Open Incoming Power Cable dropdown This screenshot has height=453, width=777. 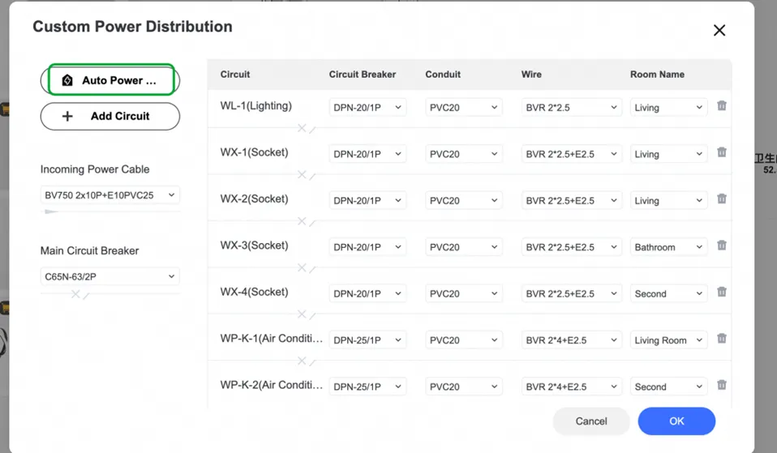point(109,195)
